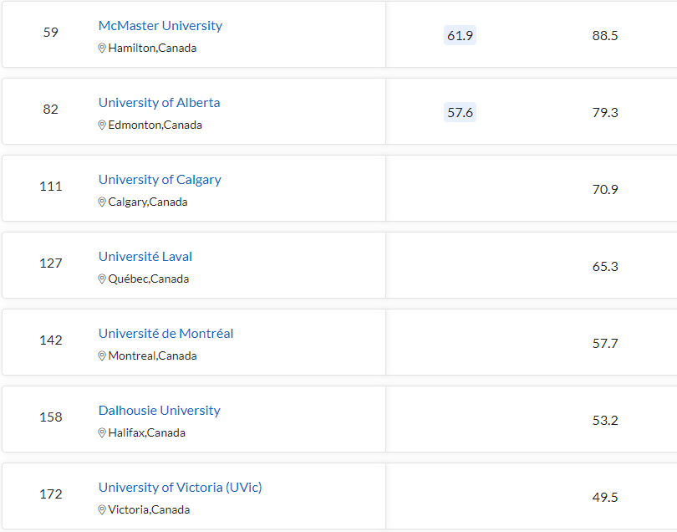Go to Université de Montréal link
Viewport: 677px width, 532px height.
pyautogui.click(x=165, y=333)
